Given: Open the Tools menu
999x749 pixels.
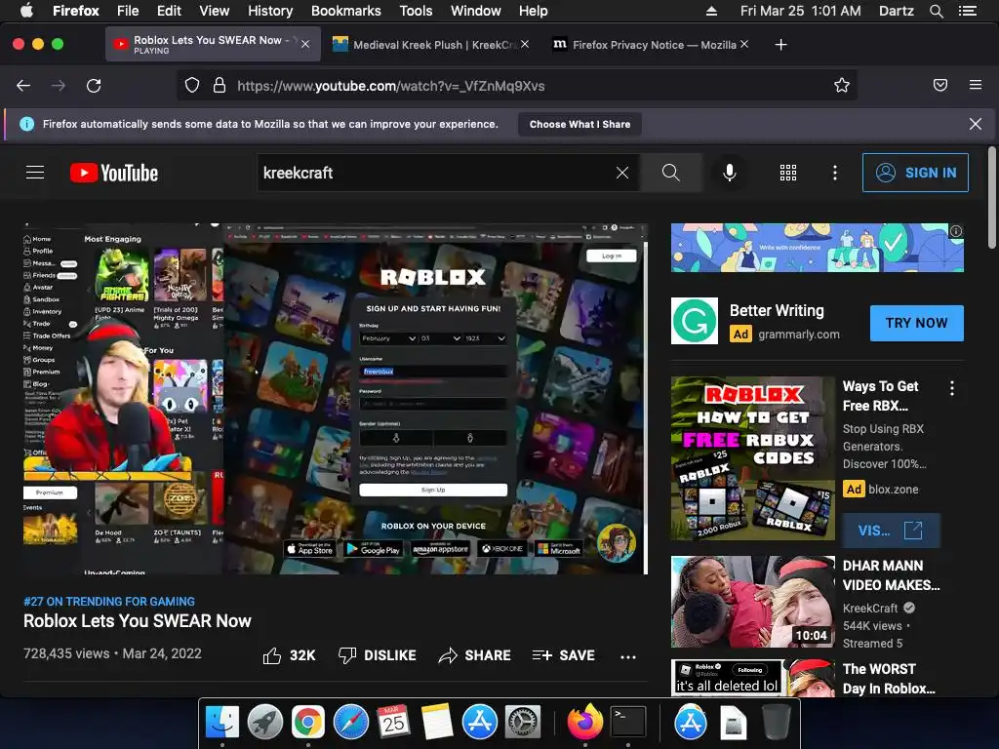Looking at the screenshot, I should point(416,11).
